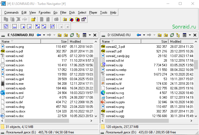Screen dimensions: 199x135
Task: Open the properties icon in the main toolbar
Action: point(84,19)
